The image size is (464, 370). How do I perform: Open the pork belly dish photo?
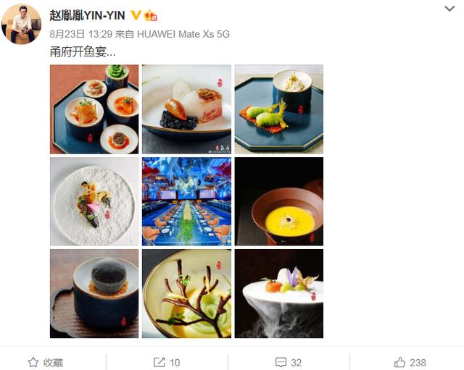pos(187,109)
